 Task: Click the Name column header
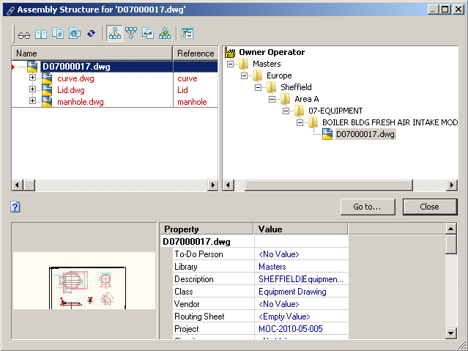coord(92,53)
